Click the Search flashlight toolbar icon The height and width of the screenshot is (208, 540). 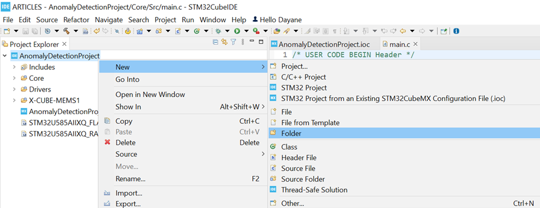[x=287, y=31]
